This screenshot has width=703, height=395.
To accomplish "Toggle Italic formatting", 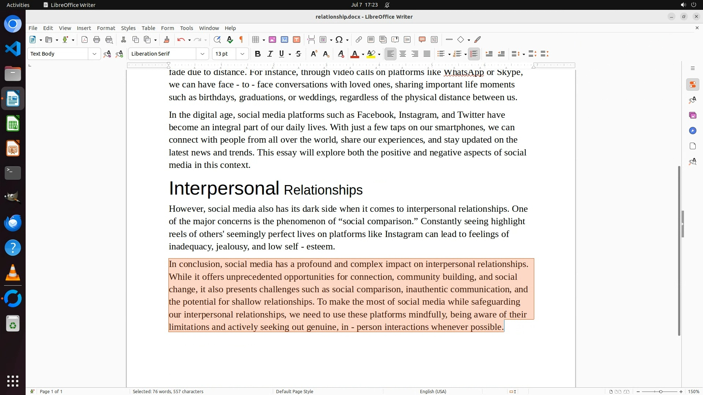I will [270, 54].
